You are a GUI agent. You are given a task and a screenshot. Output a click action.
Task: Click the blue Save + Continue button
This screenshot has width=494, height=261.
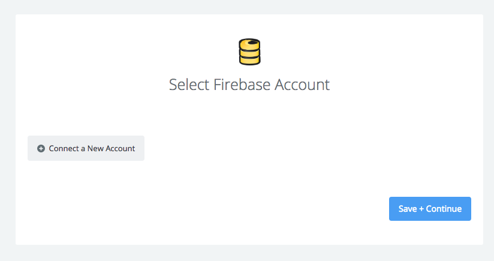(x=430, y=209)
